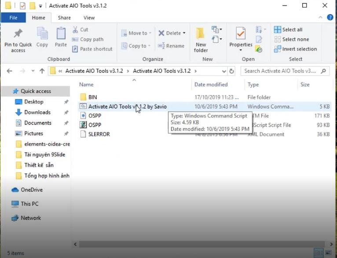This screenshot has height=258, width=337.
Task: Open Desktop in navigation pane
Action: [34, 101]
